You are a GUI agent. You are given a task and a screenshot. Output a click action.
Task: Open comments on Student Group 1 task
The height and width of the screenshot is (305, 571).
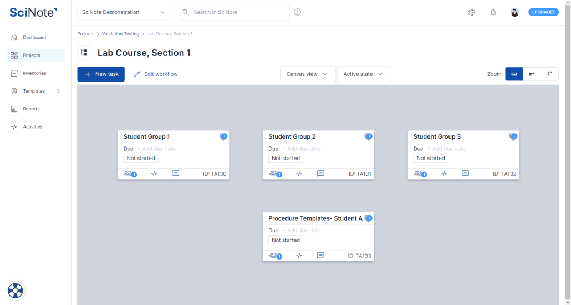tap(175, 174)
